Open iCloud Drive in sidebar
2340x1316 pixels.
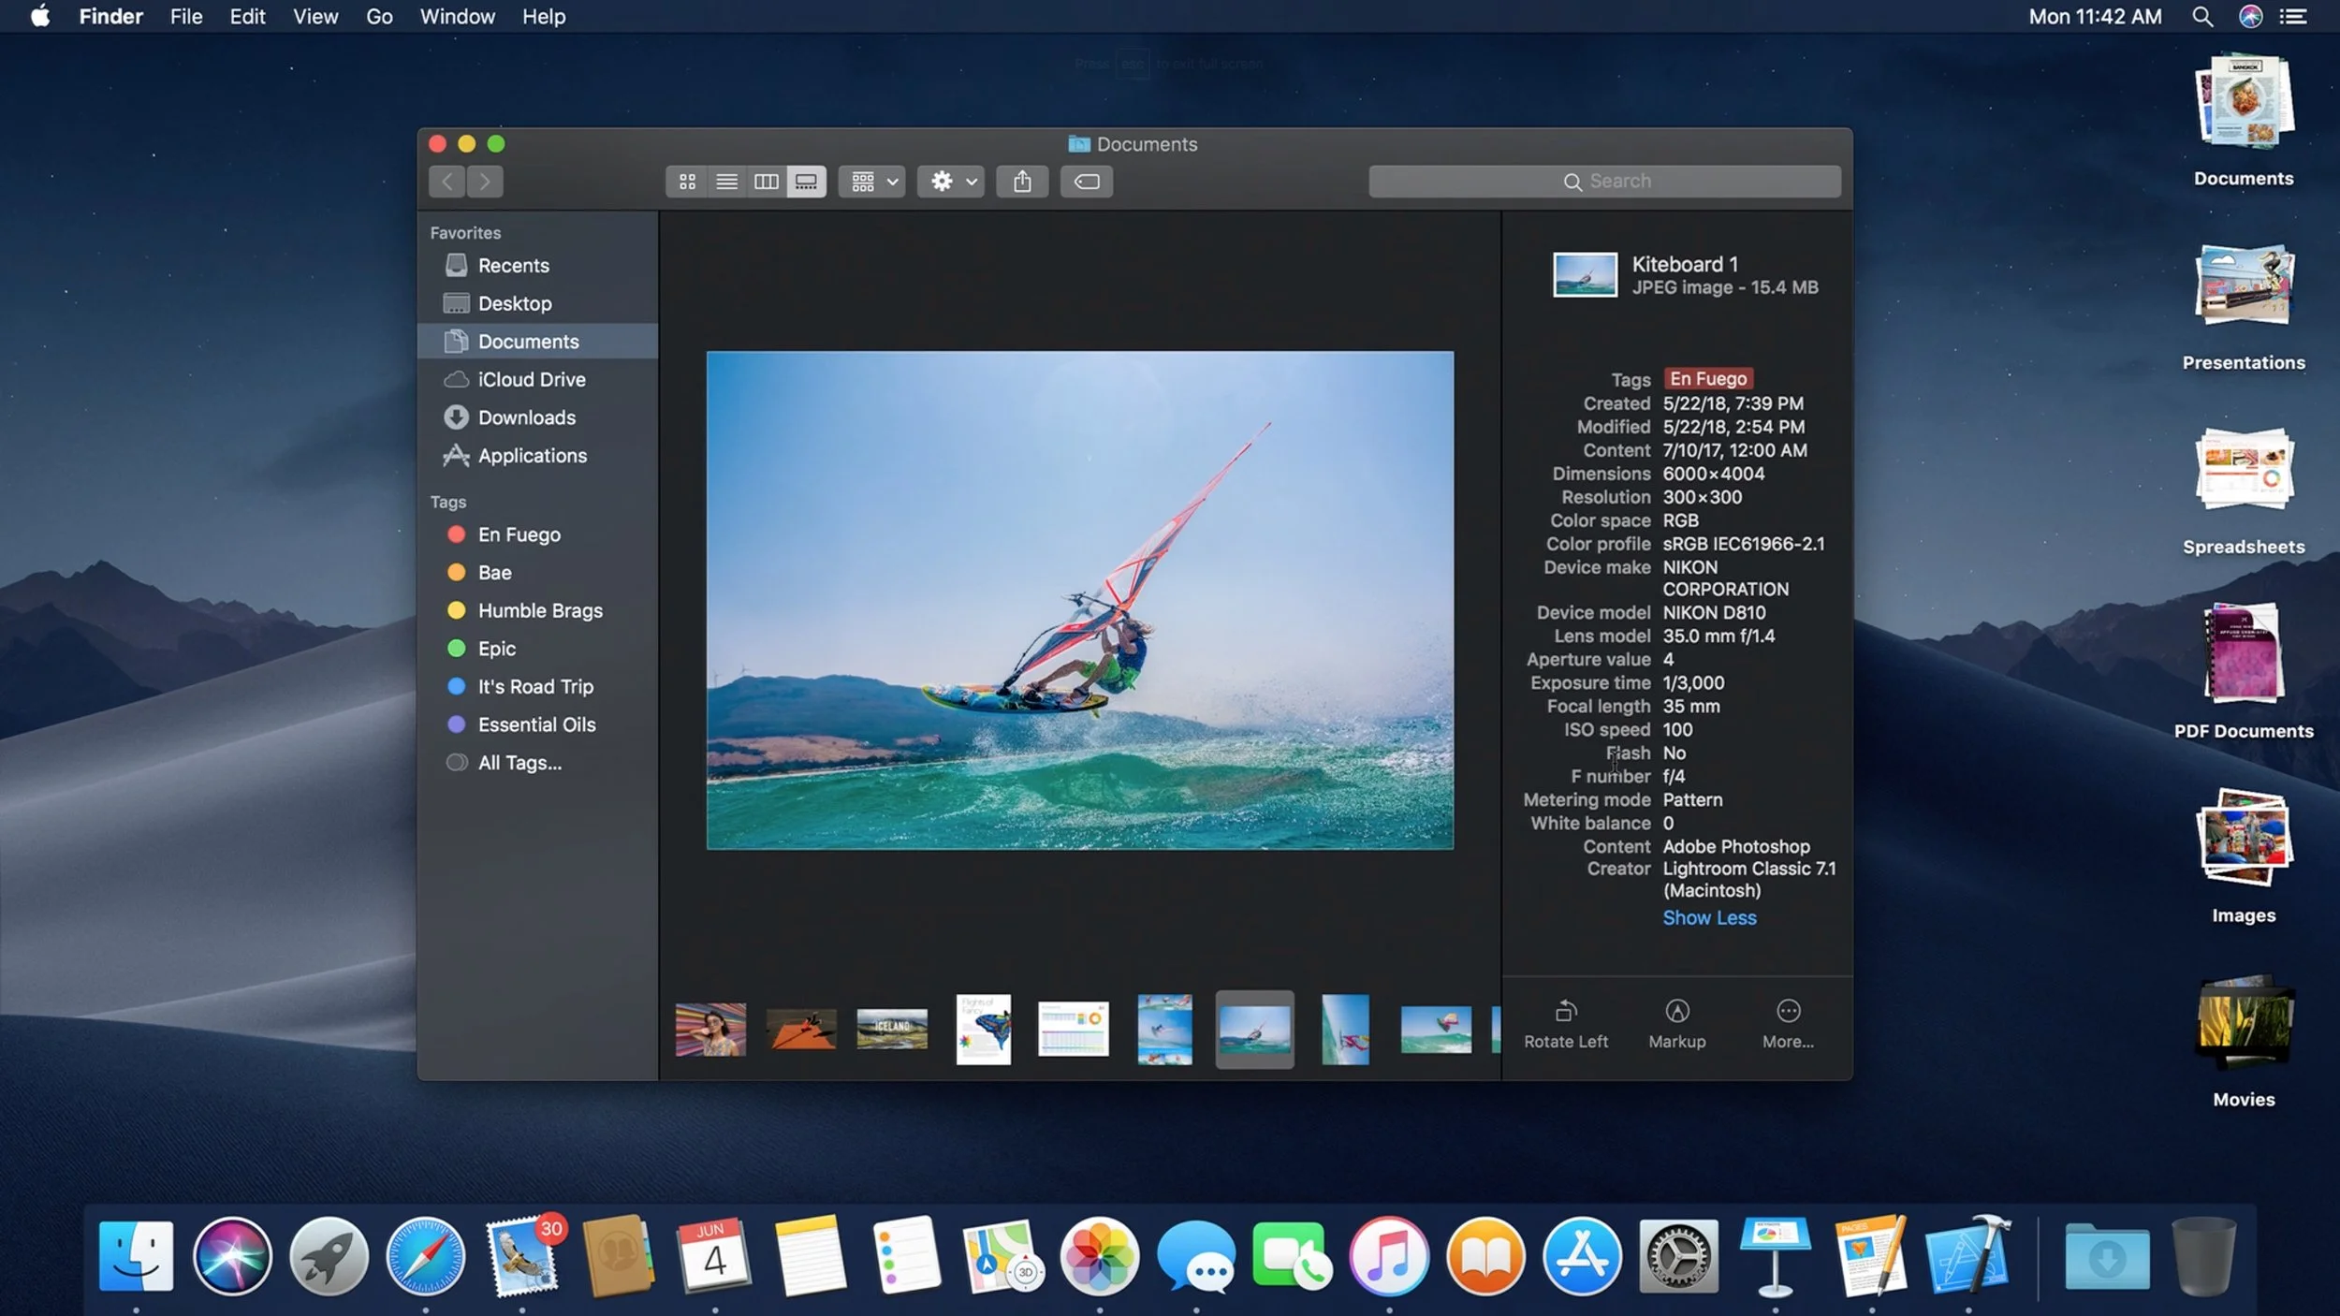pyautogui.click(x=531, y=380)
